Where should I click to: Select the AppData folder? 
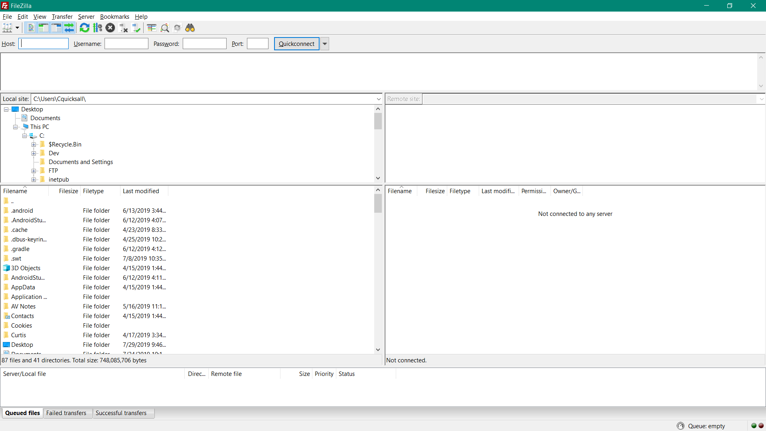tap(23, 287)
